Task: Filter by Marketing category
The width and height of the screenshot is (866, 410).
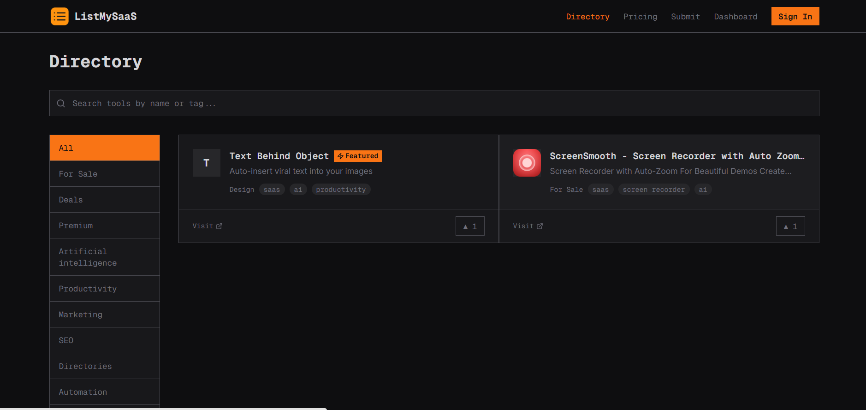Action: 105,315
